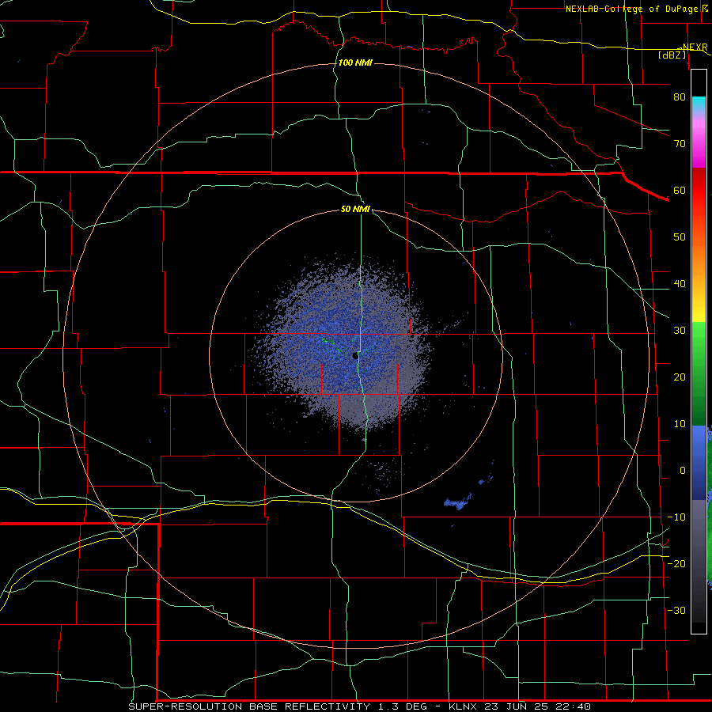
Task: Click the 10 value on the dBZ scale
Action: 680,424
